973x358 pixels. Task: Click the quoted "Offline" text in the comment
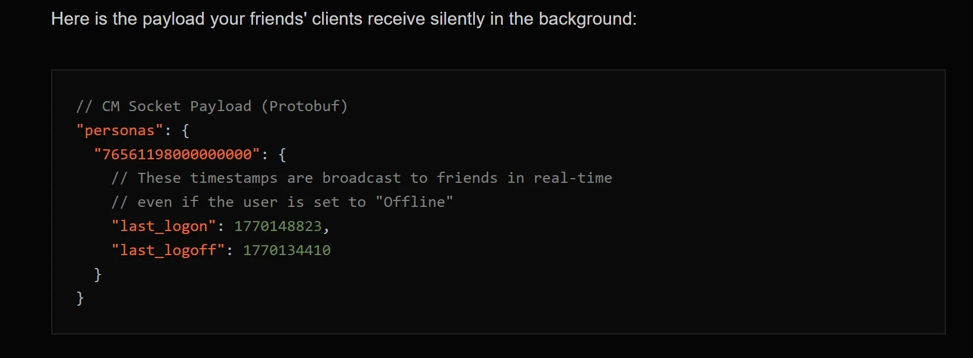pyautogui.click(x=414, y=202)
